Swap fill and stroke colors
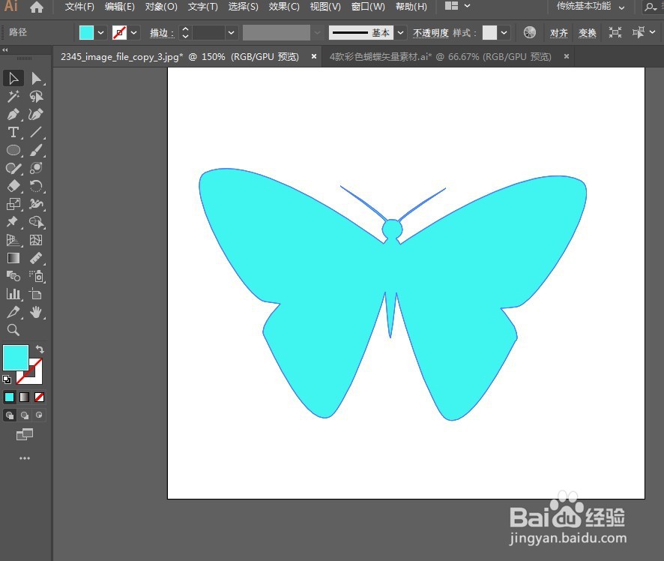The height and width of the screenshot is (561, 664). (40, 349)
